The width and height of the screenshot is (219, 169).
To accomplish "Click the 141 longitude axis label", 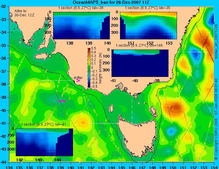I will (81, 167).
